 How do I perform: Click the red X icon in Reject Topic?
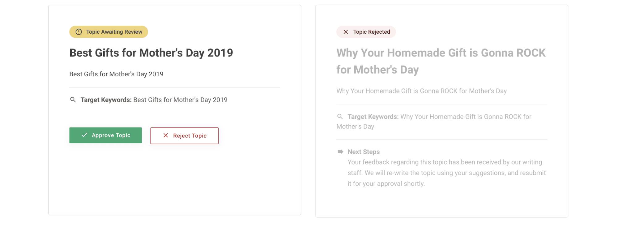click(166, 135)
